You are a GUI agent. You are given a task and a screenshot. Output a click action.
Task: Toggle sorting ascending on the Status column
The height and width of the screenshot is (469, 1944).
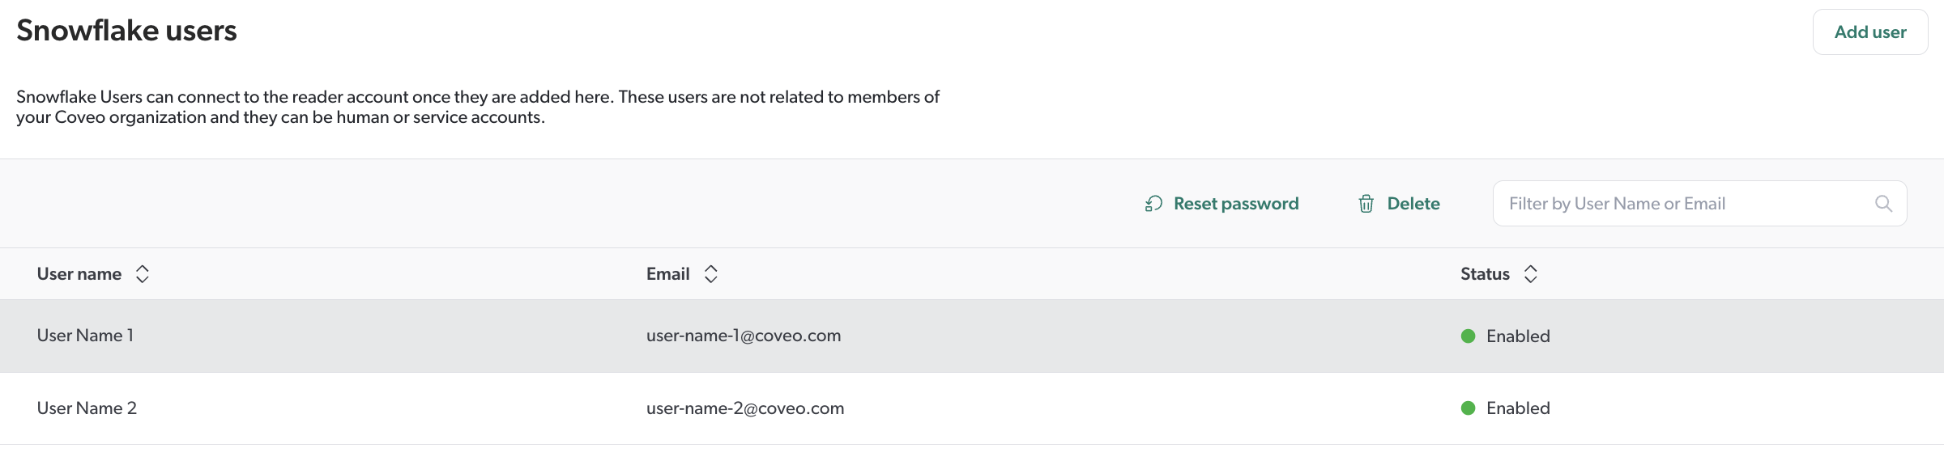[x=1531, y=274]
